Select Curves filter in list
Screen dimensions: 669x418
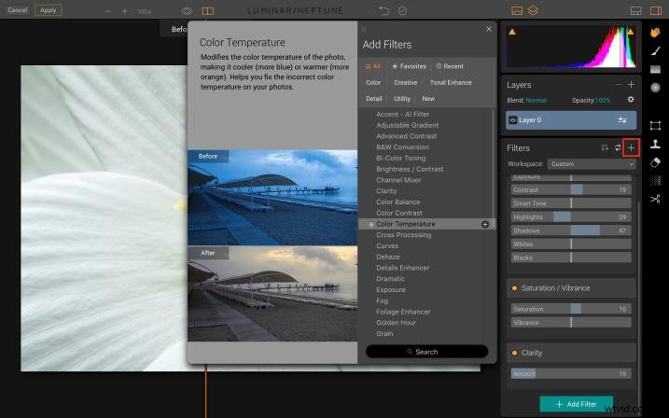(x=387, y=246)
